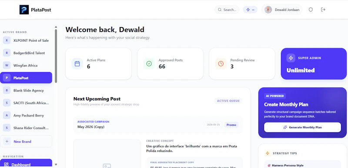348x168 pixels.
Task: Click the X avatar for XLPOINT brand
Action: 7,40
